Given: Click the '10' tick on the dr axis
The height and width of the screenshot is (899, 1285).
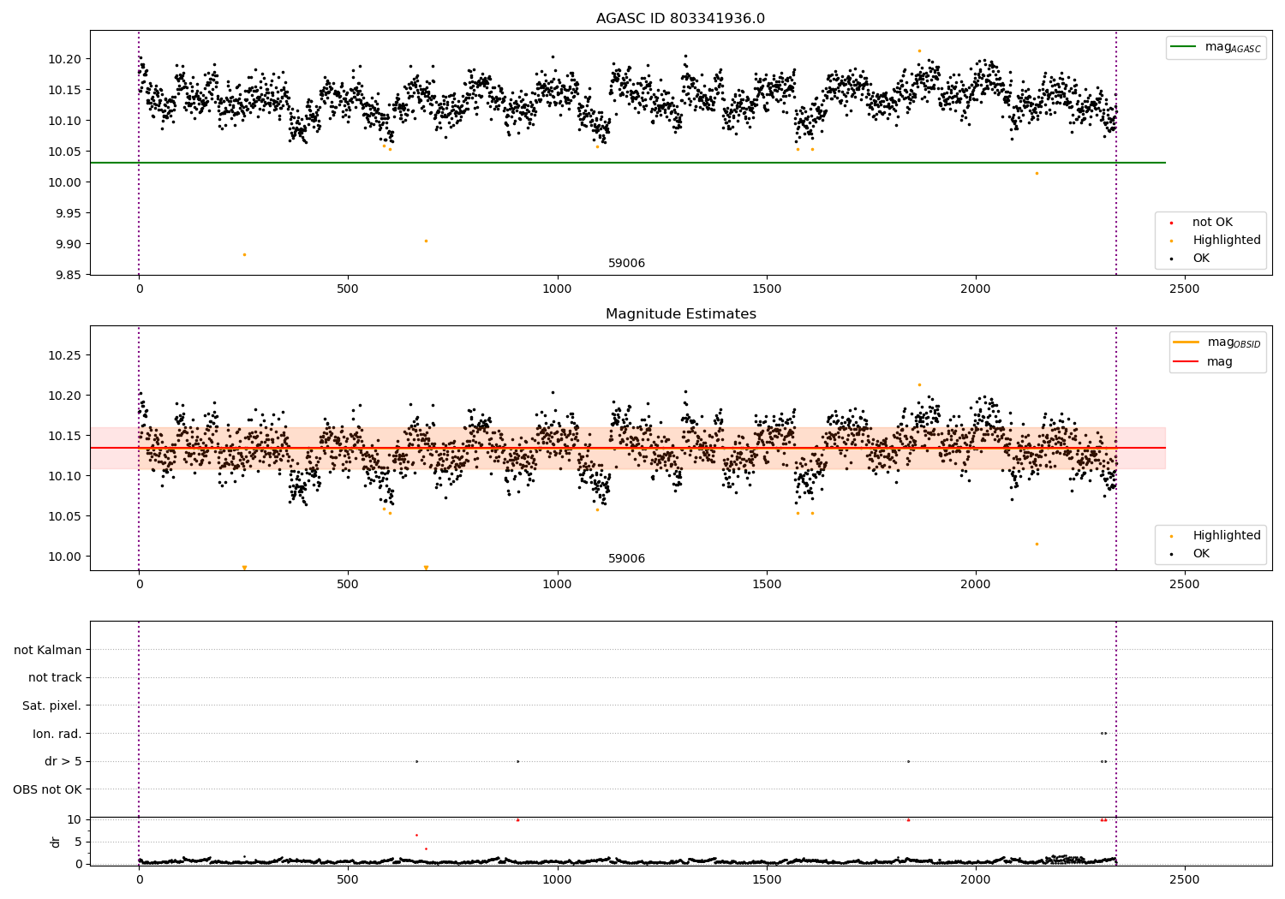Looking at the screenshot, I should [75, 819].
